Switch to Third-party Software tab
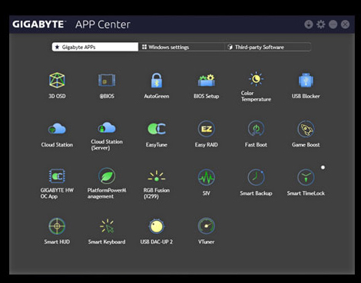Screen dimensions: 361x283 pos(268,47)
